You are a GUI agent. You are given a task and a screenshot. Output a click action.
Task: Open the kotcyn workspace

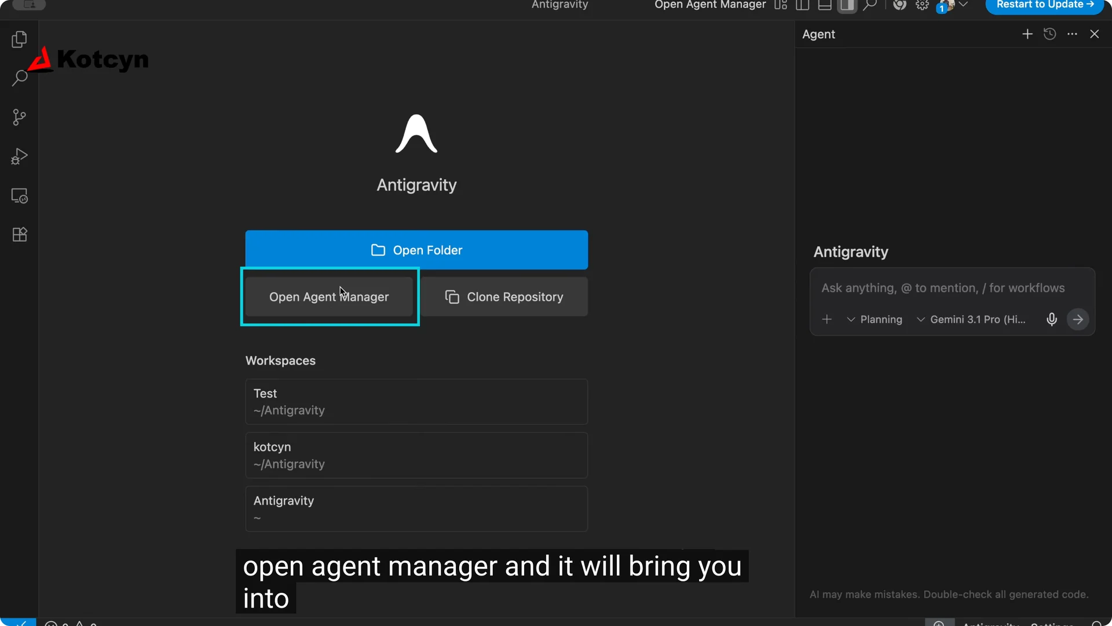pos(416,456)
